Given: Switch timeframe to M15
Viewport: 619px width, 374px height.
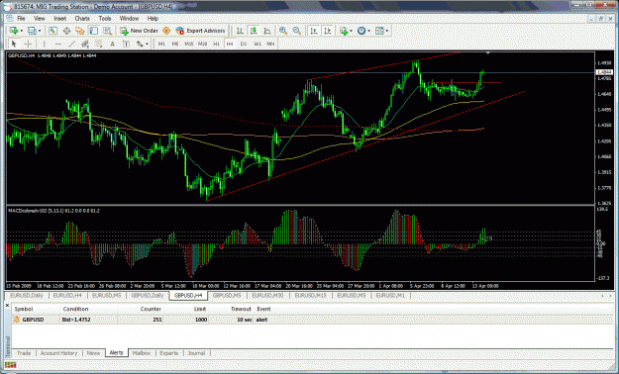Looking at the screenshot, I should click(189, 44).
